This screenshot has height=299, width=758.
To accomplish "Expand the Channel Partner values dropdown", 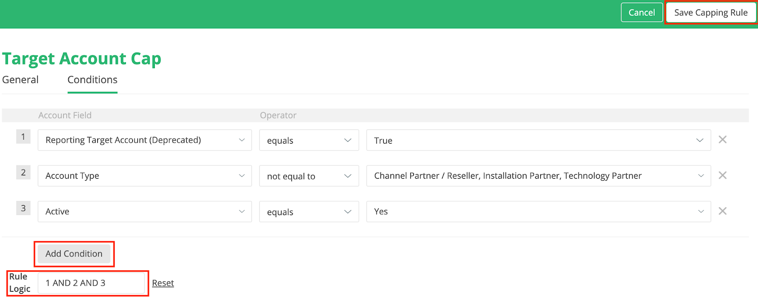I will click(538, 176).
